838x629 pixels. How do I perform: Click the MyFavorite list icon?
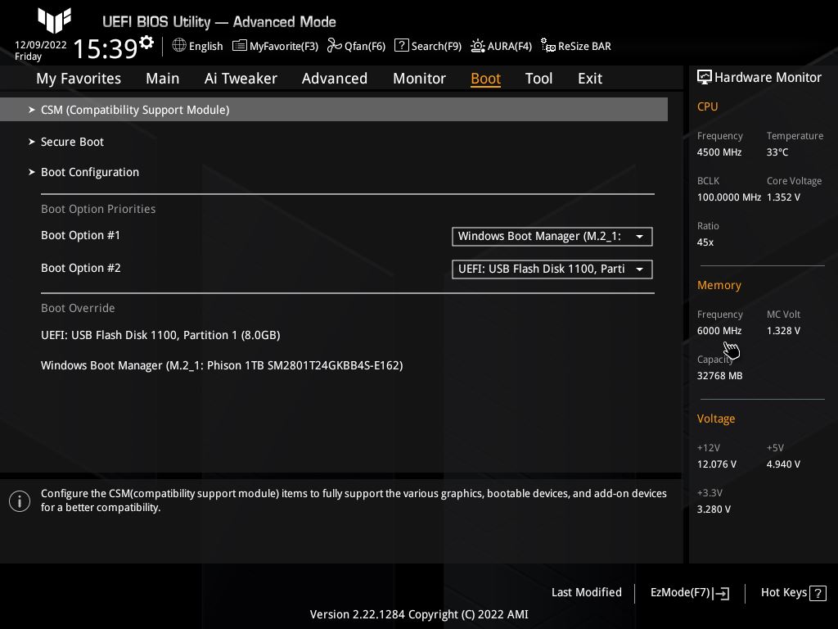[x=240, y=46]
